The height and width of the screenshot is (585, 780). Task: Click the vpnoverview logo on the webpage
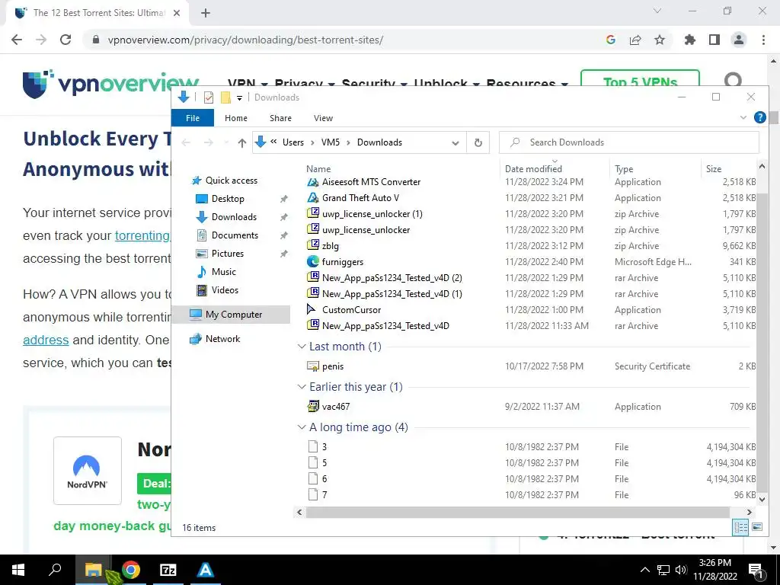point(110,84)
